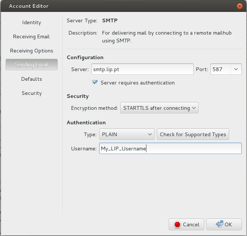Viewport: 247px width, 236px height.
Task: Open the Encryption method dropdown
Action: point(159,108)
